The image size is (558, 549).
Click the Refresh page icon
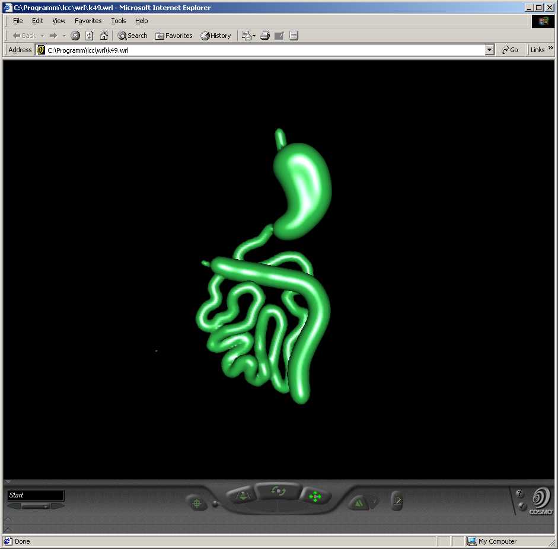tap(90, 36)
